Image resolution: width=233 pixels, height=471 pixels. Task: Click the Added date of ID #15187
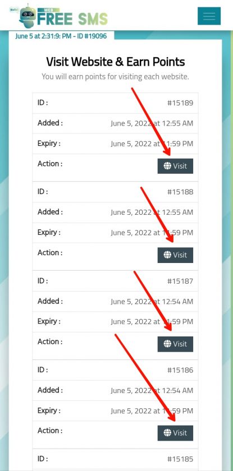152,302
